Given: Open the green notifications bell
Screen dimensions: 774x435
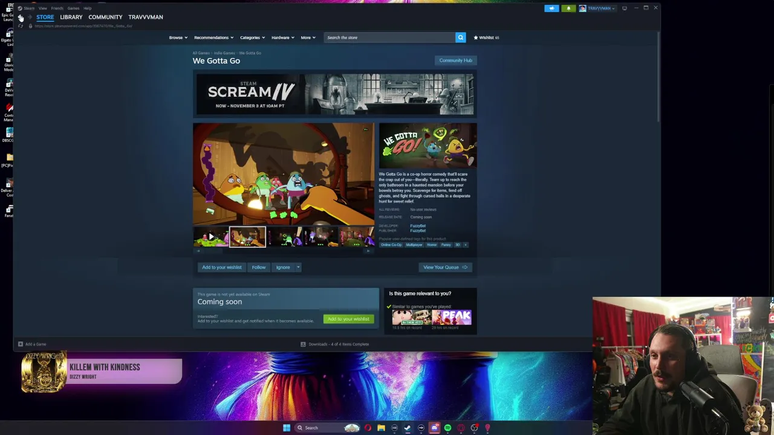Looking at the screenshot, I should (568, 8).
